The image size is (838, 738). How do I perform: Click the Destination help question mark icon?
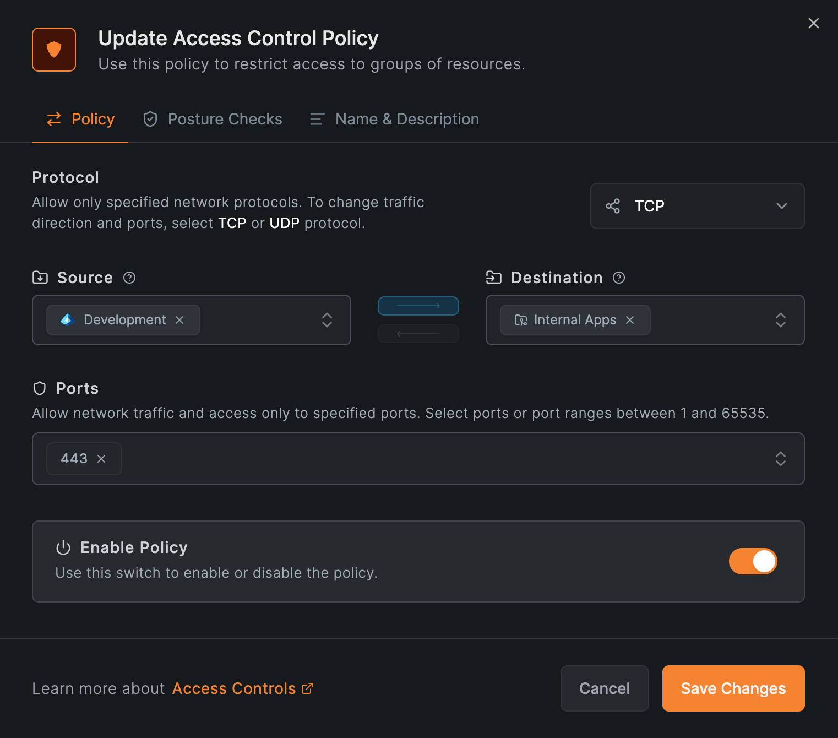point(619,278)
